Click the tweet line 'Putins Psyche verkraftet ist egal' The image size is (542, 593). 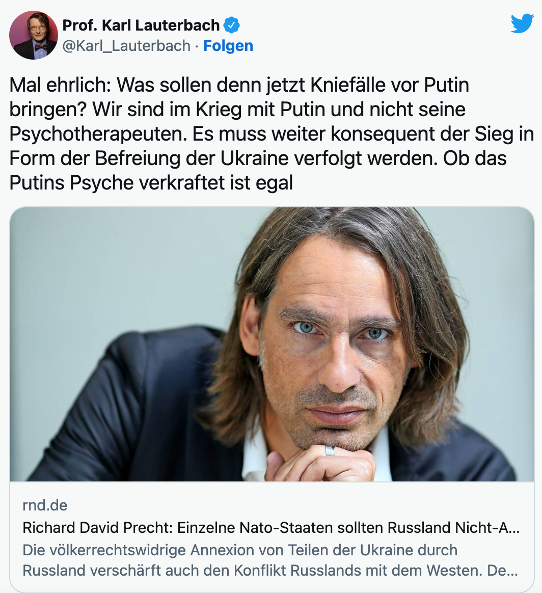(151, 183)
